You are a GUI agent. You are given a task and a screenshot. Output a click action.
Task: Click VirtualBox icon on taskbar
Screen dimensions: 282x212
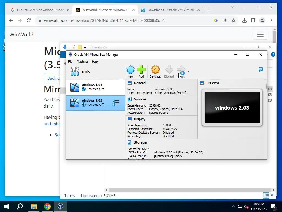(x=60, y=206)
